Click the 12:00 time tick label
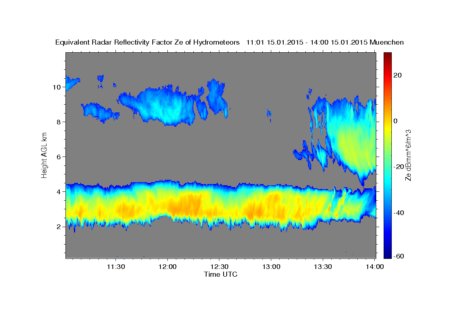The image size is (465, 310). click(x=167, y=267)
